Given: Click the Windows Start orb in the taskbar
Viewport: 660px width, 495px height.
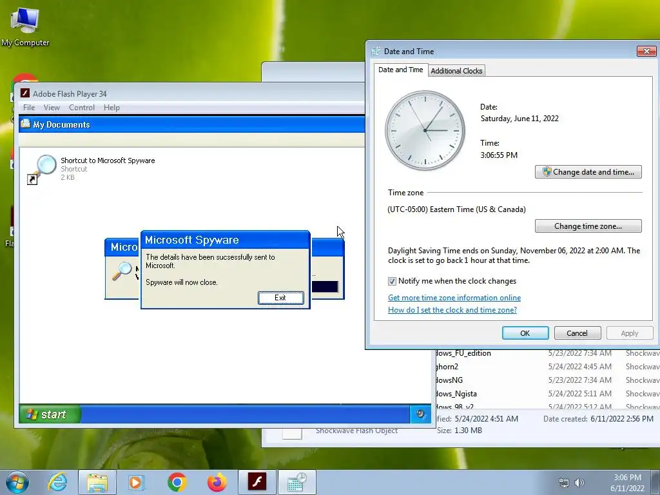Looking at the screenshot, I should pos(17,482).
